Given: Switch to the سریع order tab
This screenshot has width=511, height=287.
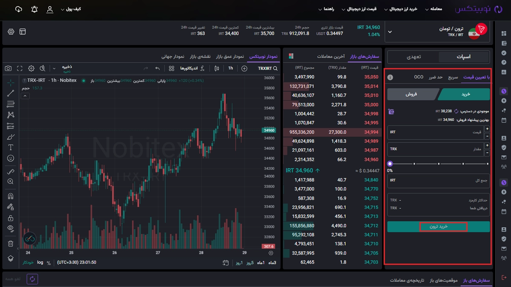Looking at the screenshot, I should pyautogui.click(x=453, y=77).
